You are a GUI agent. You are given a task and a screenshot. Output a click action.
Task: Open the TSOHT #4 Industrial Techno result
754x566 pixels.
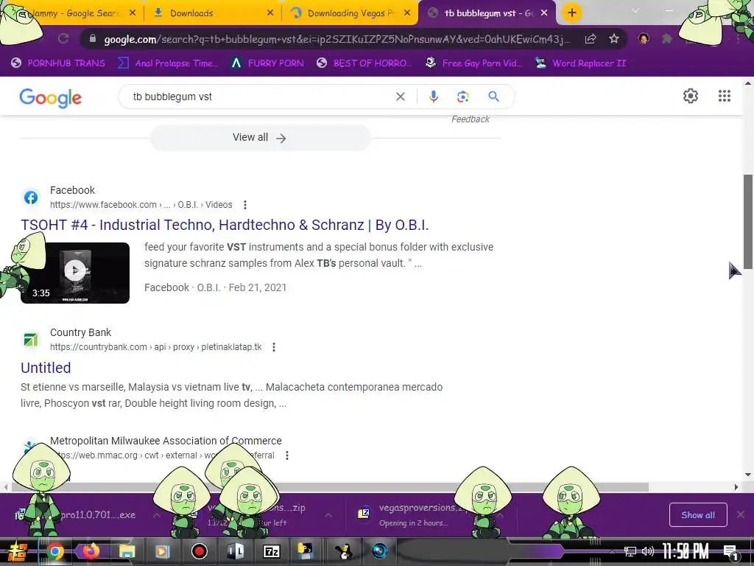click(225, 226)
